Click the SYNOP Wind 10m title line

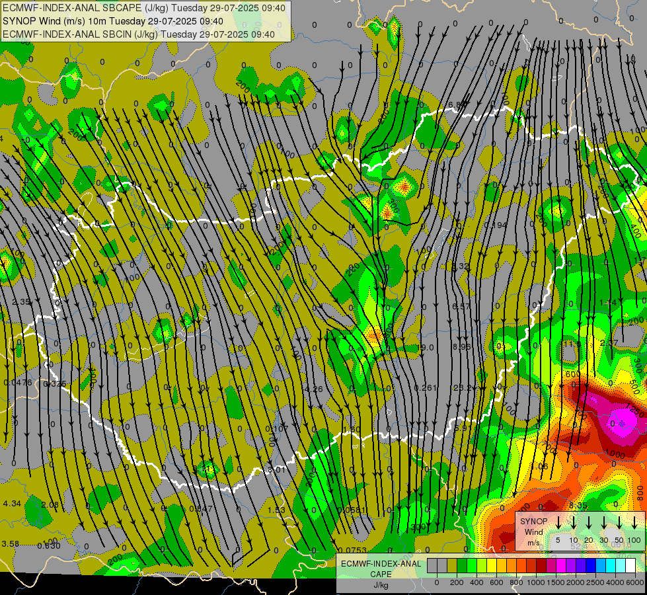[x=113, y=21]
